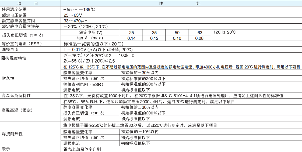Image resolution: width=302 pixels, height=152 pixels.
Task: Click the 0.14 tan δ value
Action: point(131,38)
